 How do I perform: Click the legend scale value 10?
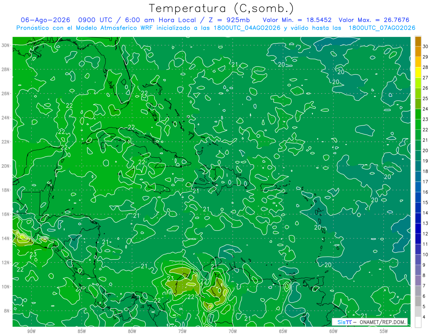pos(425,254)
